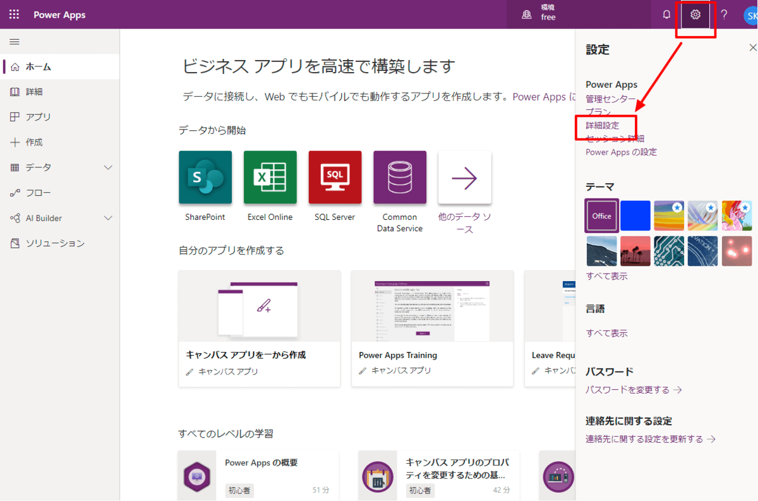Select the rainbow stripes theme swatch
Screen dimensions: 758x501
[669, 215]
